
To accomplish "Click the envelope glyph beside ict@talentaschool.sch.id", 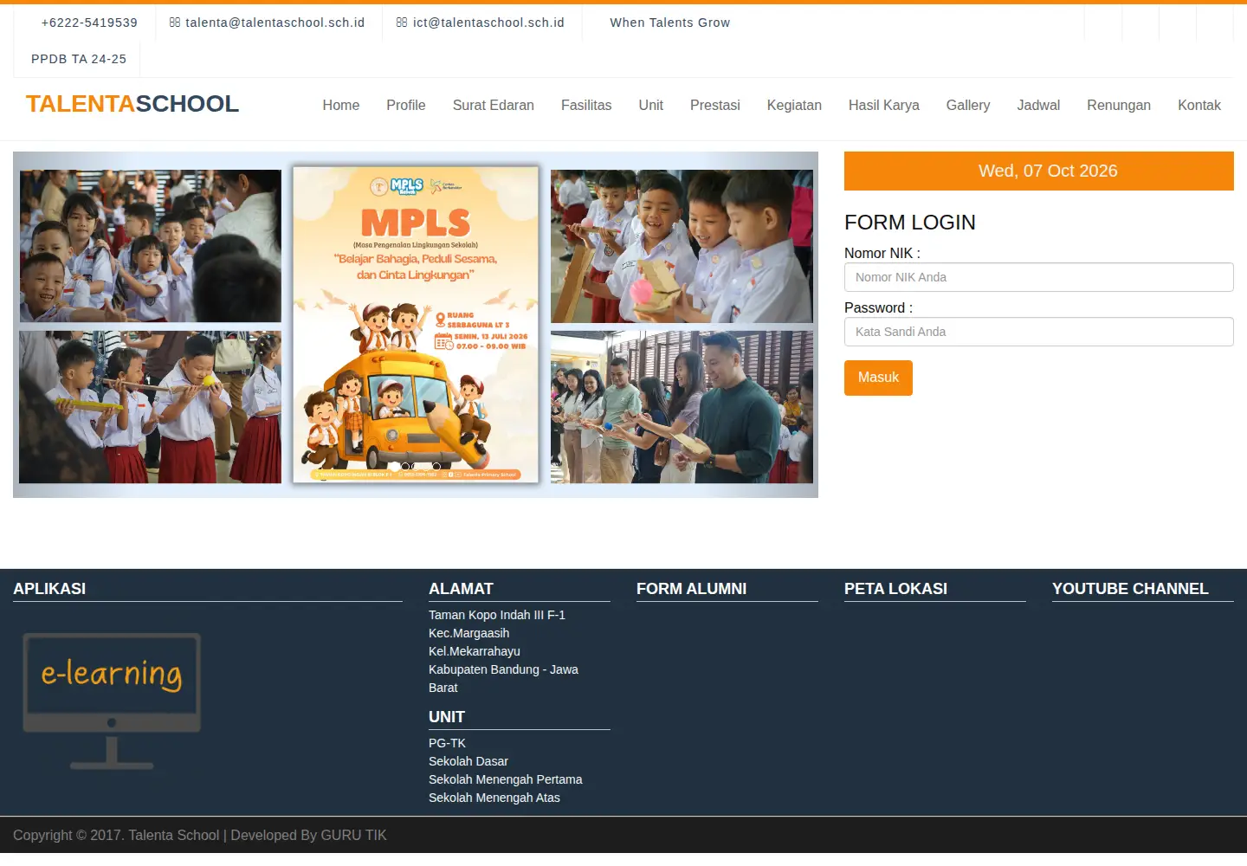I will [402, 23].
